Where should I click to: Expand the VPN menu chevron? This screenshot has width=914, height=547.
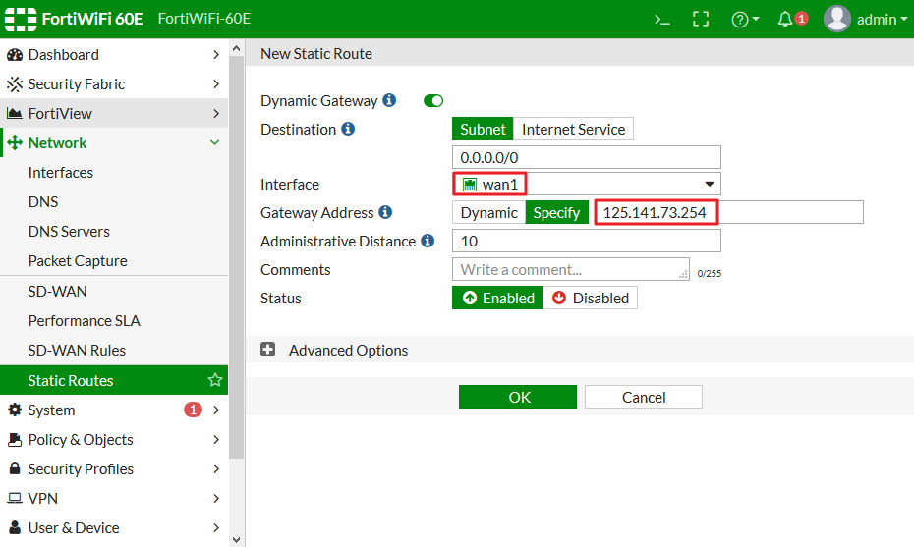[x=215, y=498]
